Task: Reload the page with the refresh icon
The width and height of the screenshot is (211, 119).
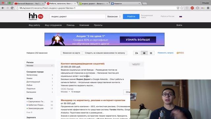Action: 12,8
